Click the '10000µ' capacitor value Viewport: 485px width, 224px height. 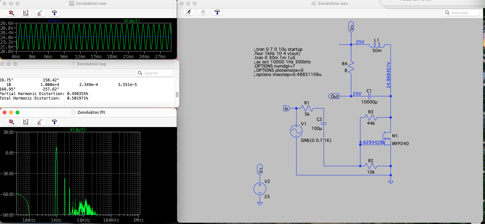pyautogui.click(x=370, y=102)
